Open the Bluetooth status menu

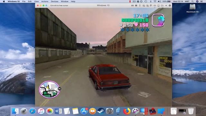pyautogui.click(x=151, y=1)
